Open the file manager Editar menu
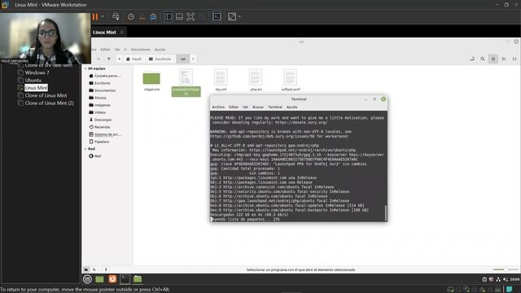Screen dimensions: 521x293 pos(105,50)
